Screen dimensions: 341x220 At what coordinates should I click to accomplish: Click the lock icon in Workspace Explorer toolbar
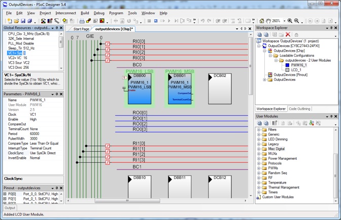(296, 34)
